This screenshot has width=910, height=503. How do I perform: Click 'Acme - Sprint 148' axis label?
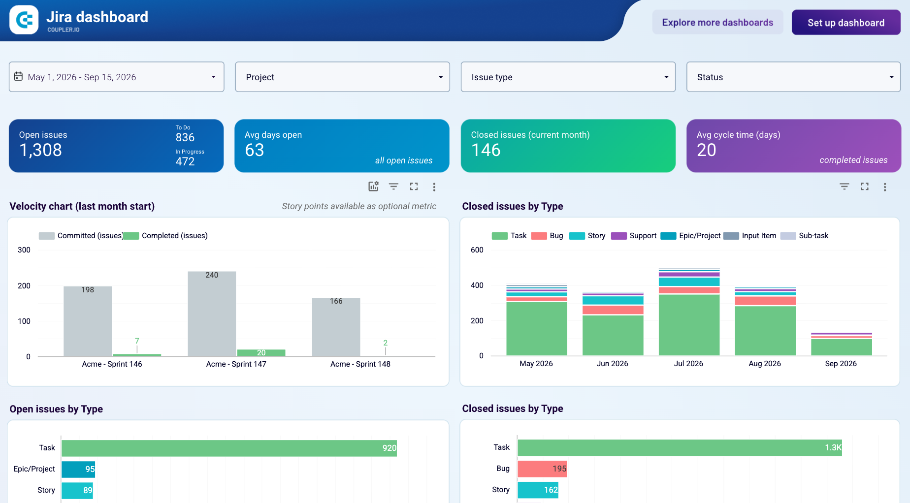click(360, 364)
